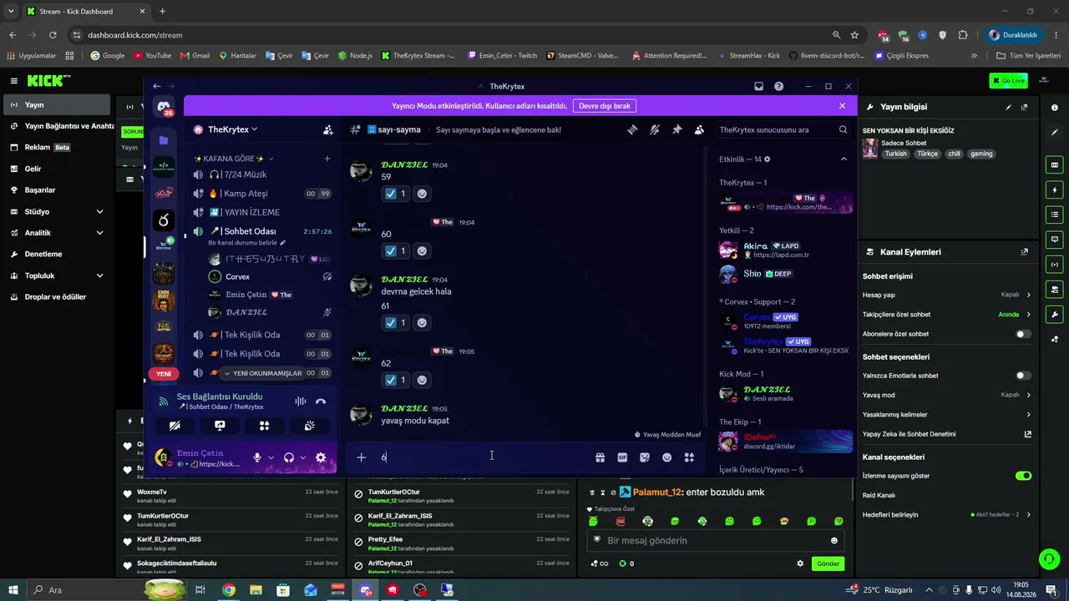Join the Kamp Ateşi voice channel
The width and height of the screenshot is (1069, 601).
coord(261,194)
